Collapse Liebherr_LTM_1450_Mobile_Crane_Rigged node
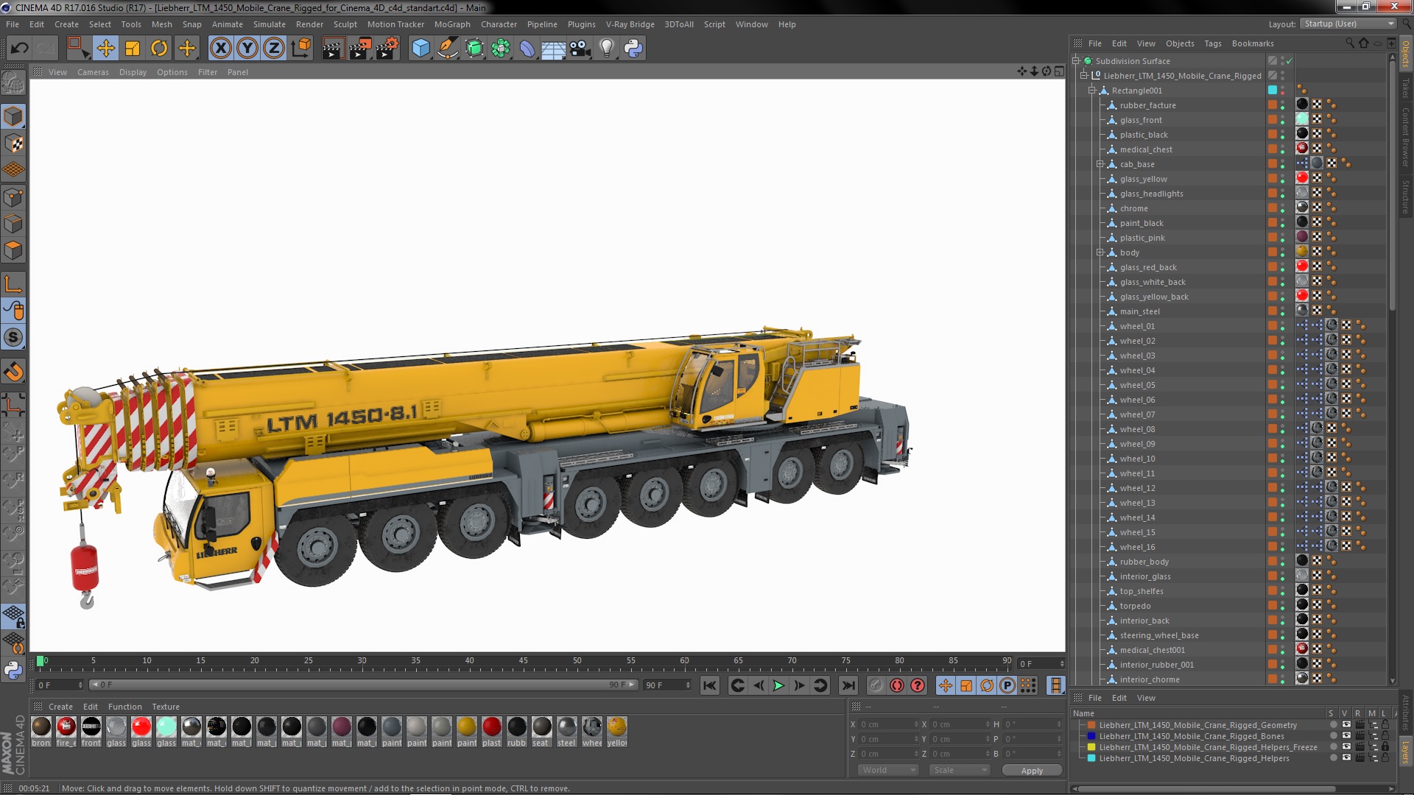The image size is (1414, 795). 1084,76
